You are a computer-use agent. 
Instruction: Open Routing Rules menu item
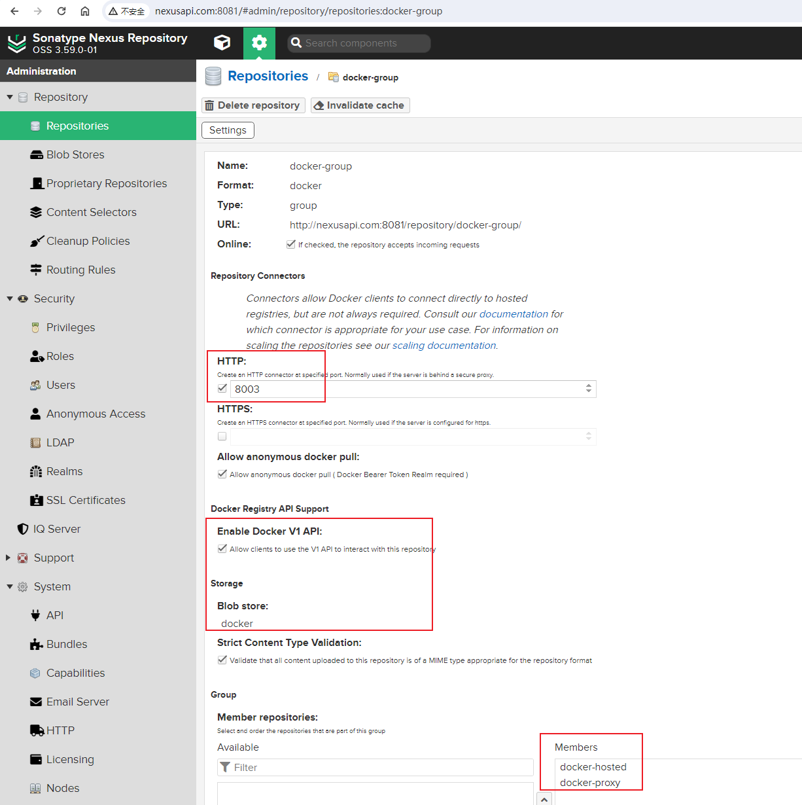[98, 270]
